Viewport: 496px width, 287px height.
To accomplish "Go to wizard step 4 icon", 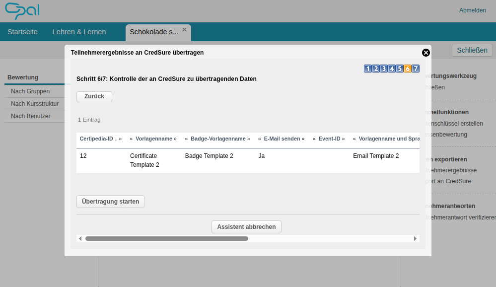I will pyautogui.click(x=392, y=69).
